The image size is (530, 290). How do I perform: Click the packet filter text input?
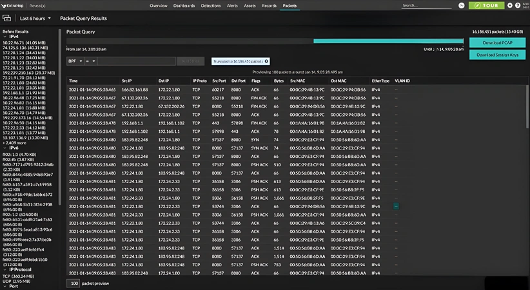coord(136,61)
